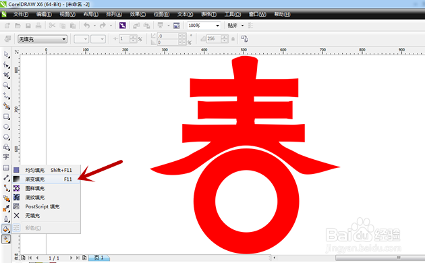Go to the next page arrow
The image size is (425, 263).
tap(71, 258)
